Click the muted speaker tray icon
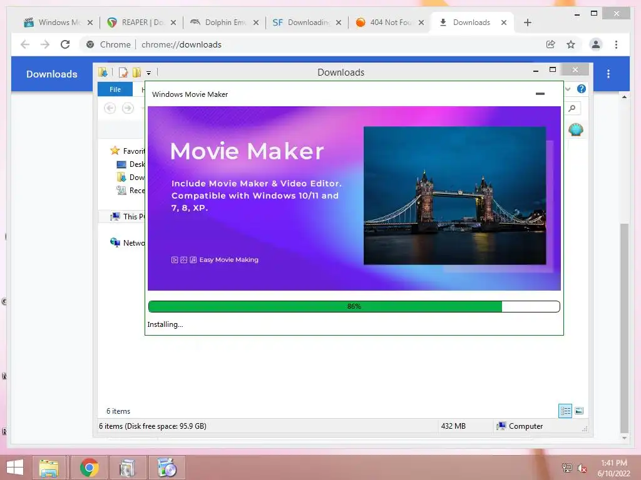The height and width of the screenshot is (480, 641). point(582,468)
